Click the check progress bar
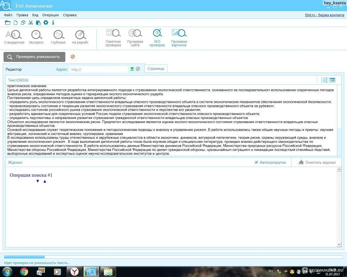347x277 pixels. (173, 257)
